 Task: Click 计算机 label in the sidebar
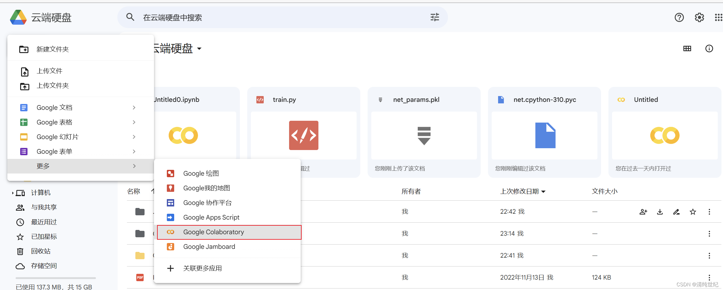tap(41, 193)
